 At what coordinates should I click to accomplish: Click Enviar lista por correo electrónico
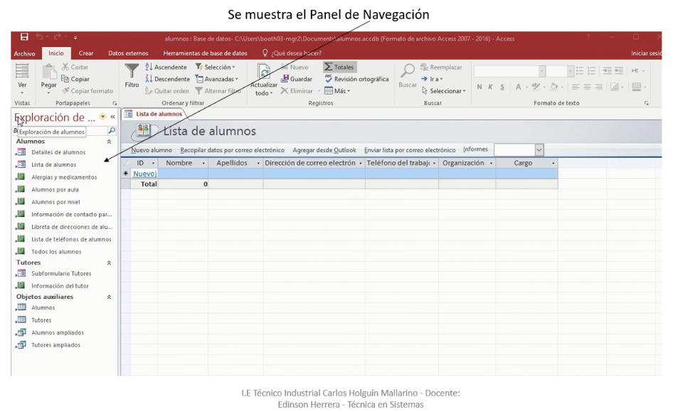pyautogui.click(x=410, y=150)
